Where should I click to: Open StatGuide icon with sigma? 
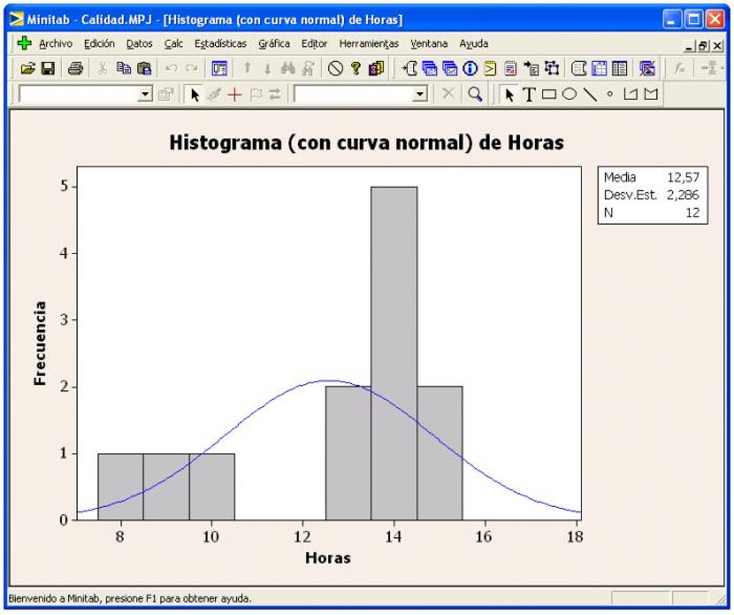376,69
